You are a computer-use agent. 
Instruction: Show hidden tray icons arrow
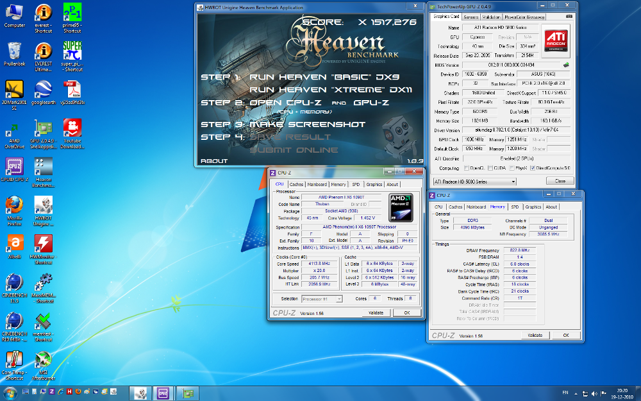[576, 393]
